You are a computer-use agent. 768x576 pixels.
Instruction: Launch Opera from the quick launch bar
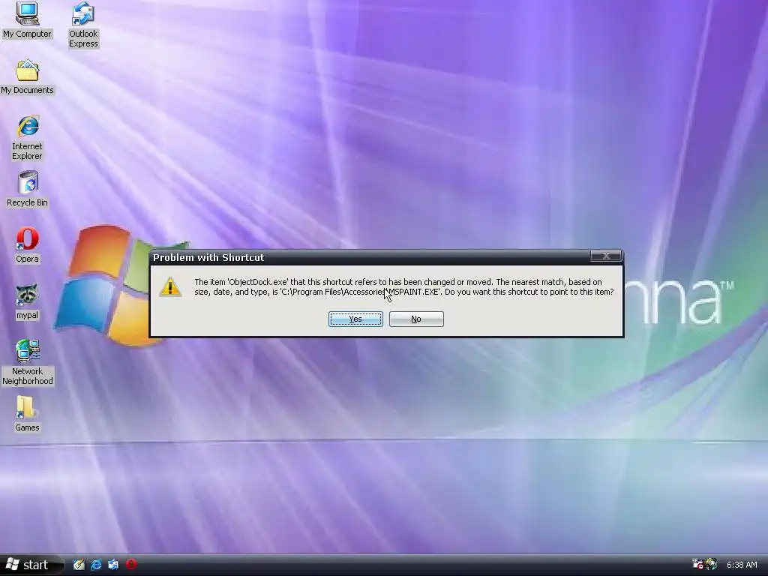(x=130, y=564)
